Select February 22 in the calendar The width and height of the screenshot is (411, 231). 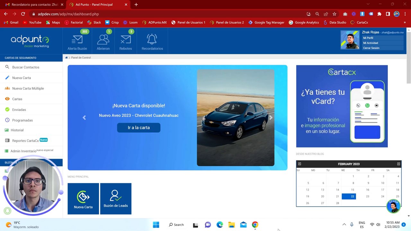349,196
